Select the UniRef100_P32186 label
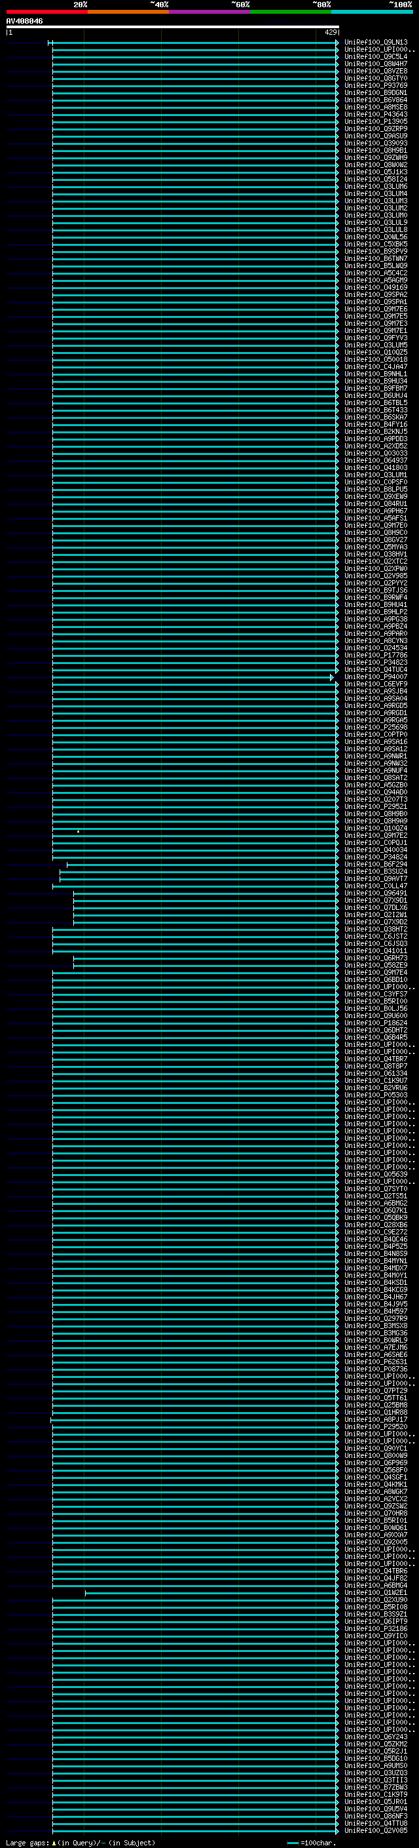 376,1628
